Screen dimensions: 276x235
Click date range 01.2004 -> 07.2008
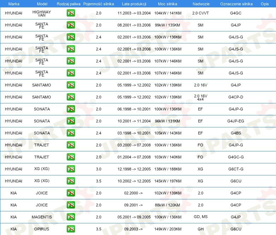(134, 157)
